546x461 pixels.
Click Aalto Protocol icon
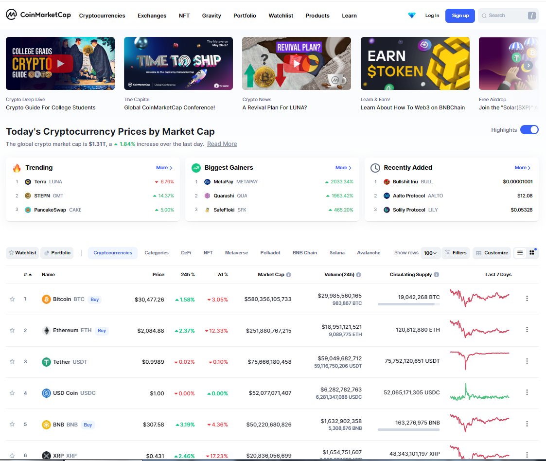pos(387,195)
